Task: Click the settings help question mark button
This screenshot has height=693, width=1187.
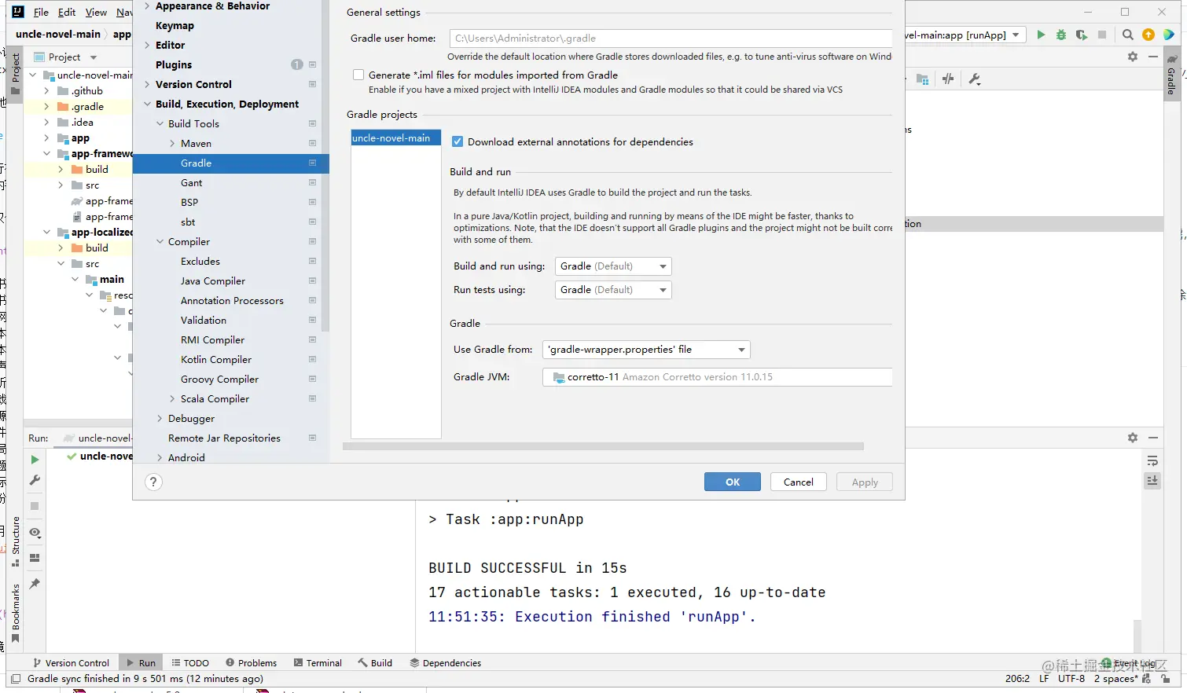Action: (x=154, y=482)
